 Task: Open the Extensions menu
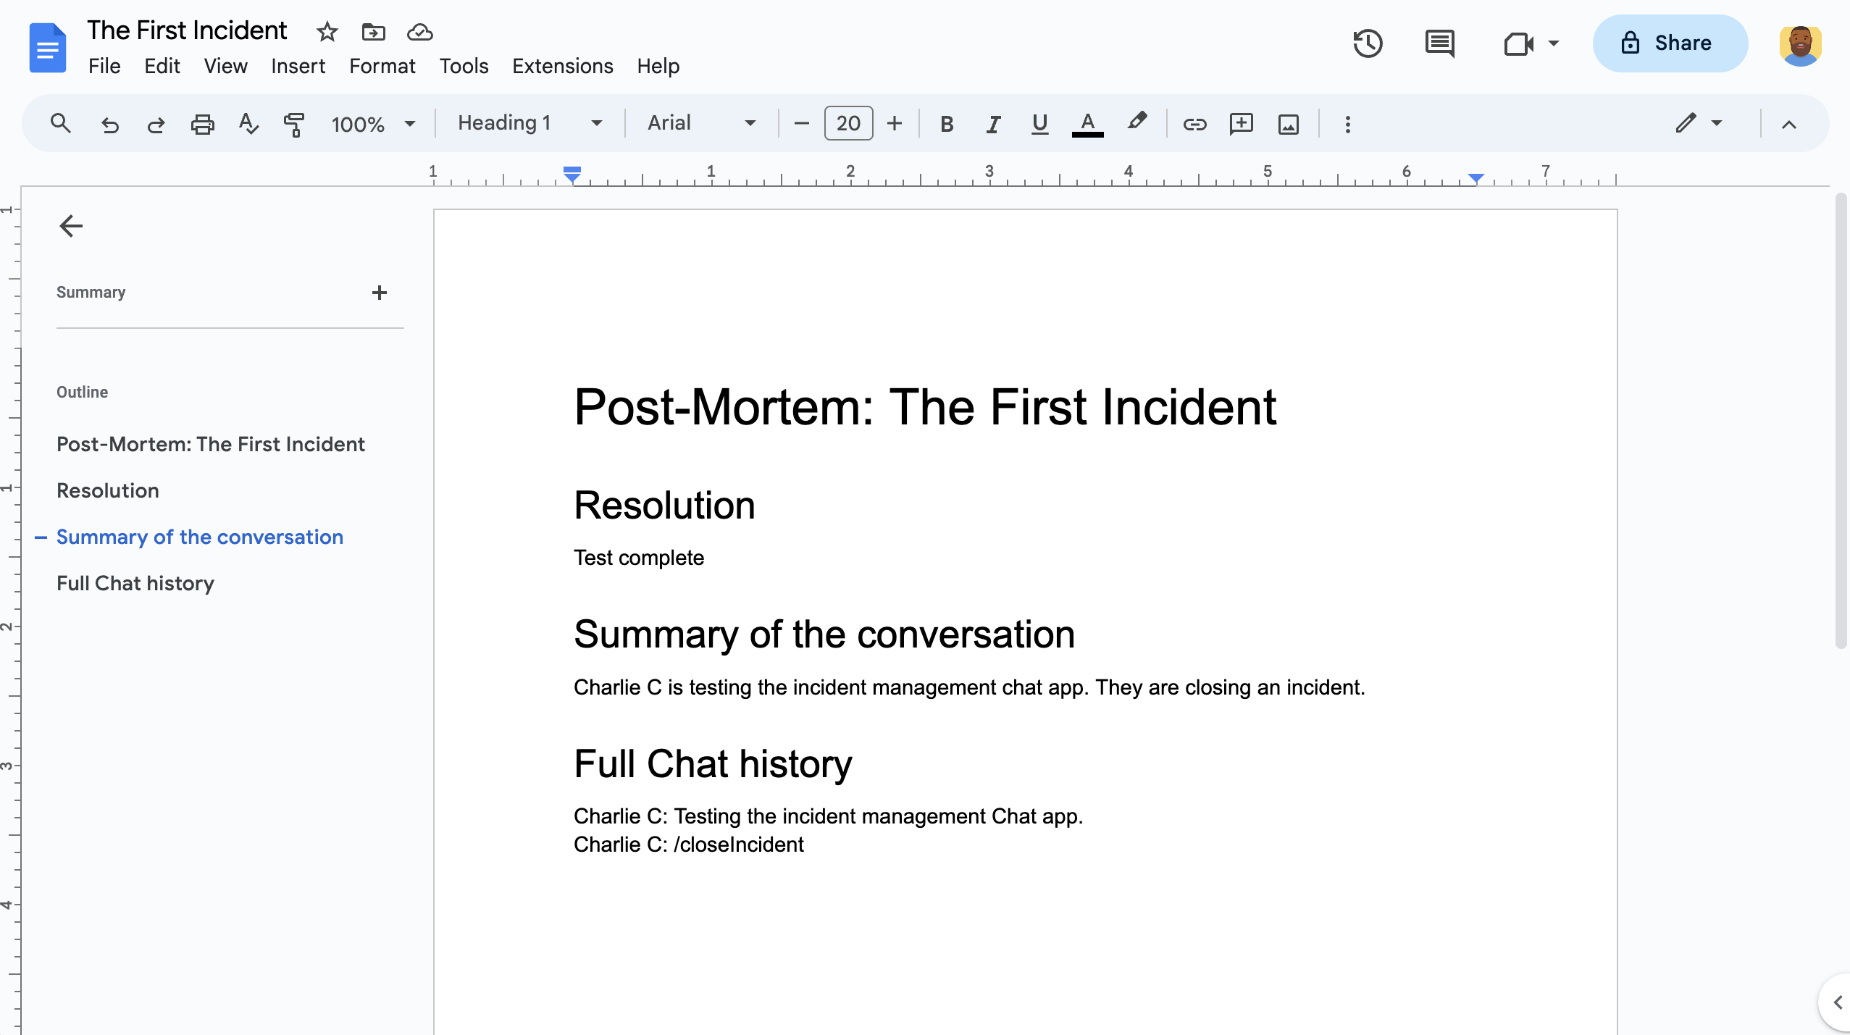click(x=561, y=66)
